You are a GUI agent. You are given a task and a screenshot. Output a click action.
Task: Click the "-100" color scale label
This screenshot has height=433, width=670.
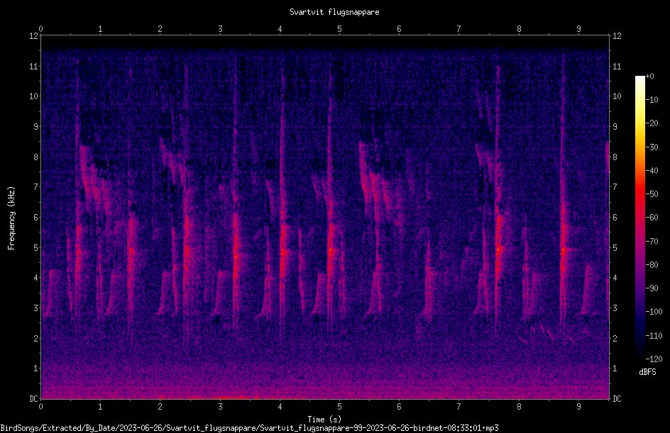click(x=654, y=312)
